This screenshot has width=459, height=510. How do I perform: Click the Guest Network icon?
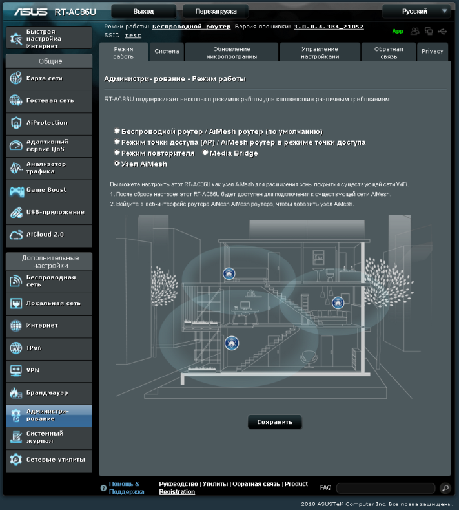(15, 100)
